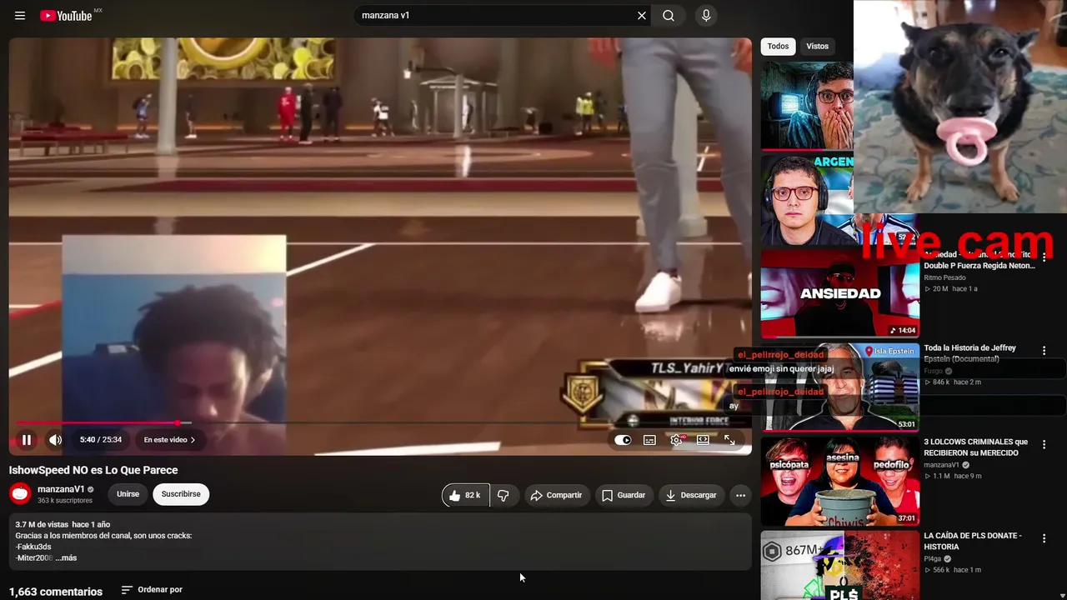The width and height of the screenshot is (1067, 600).
Task: Open the 3 LOLCOWS CRIMINALES thumbnail
Action: pos(839,482)
